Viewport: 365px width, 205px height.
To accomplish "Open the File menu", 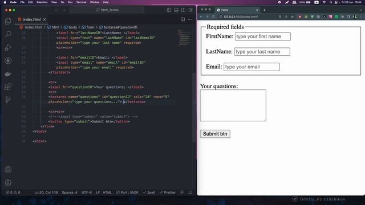I will point(22,2).
